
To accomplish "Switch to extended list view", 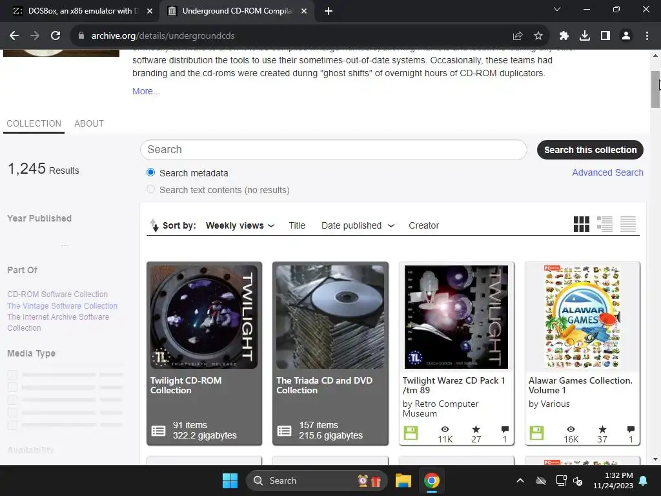I will (x=604, y=224).
